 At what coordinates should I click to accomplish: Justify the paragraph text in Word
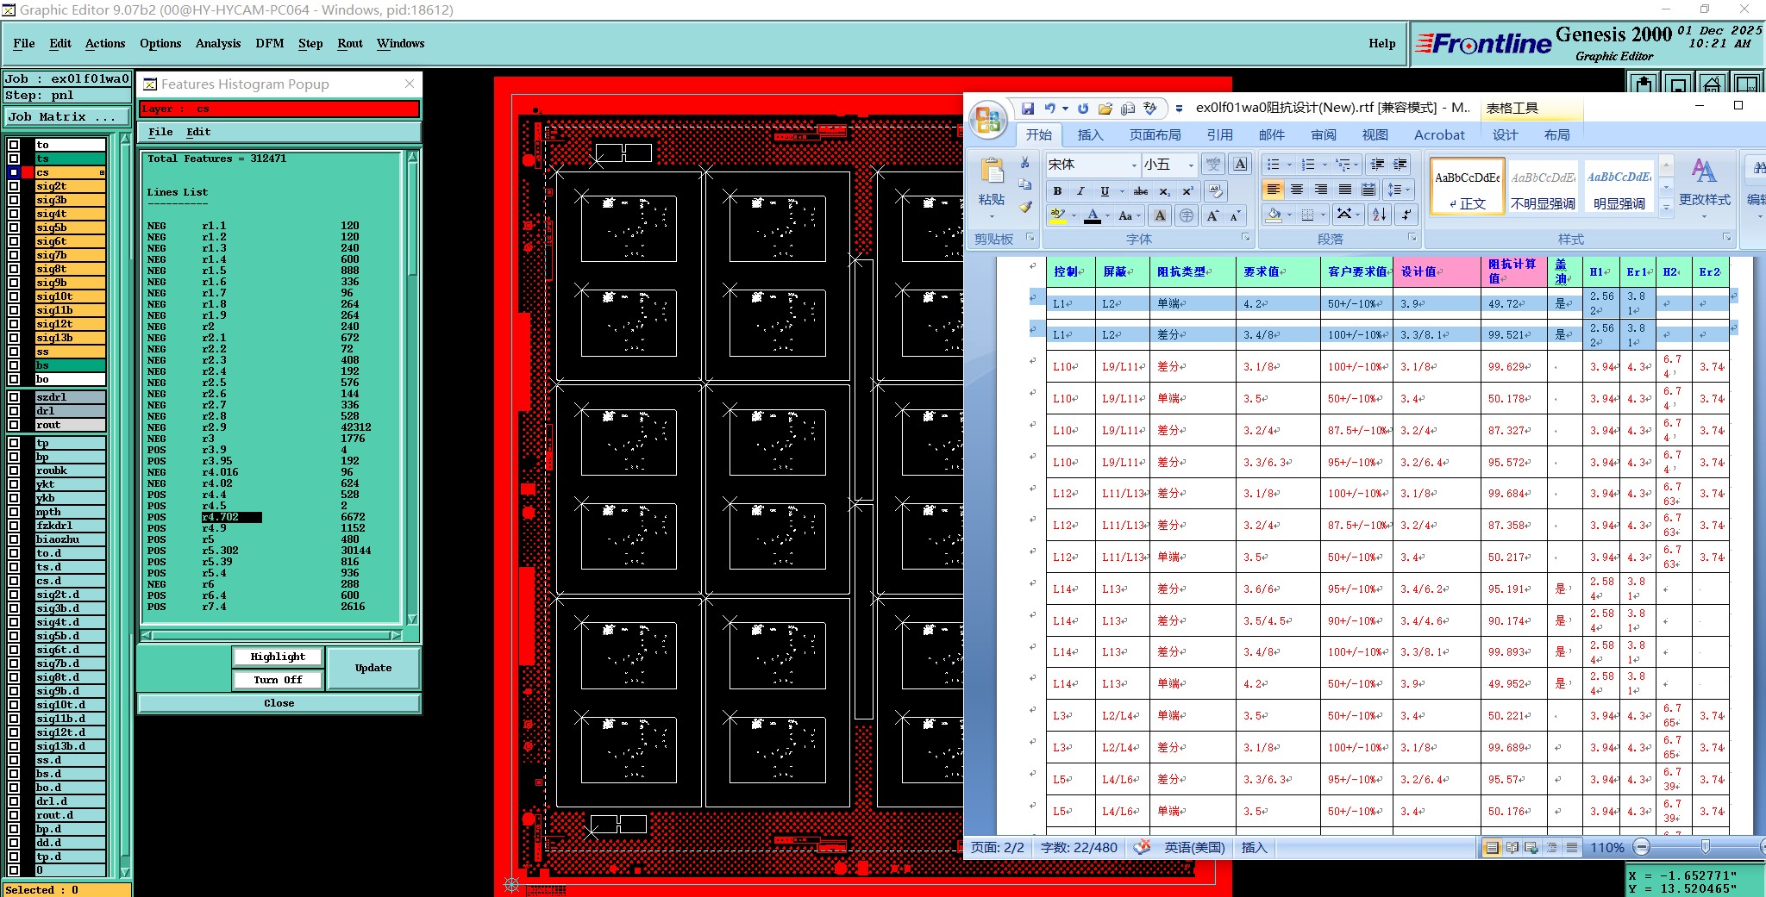(1345, 190)
